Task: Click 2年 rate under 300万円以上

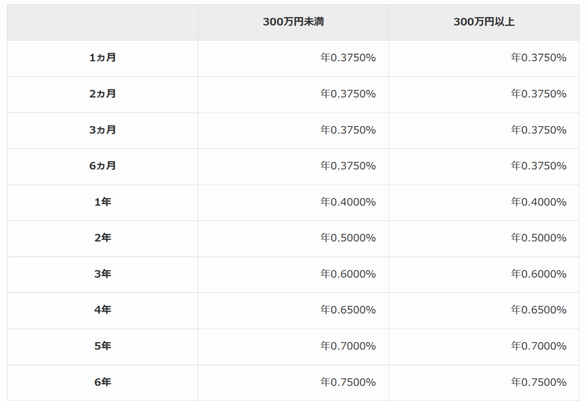Action: pos(539,238)
